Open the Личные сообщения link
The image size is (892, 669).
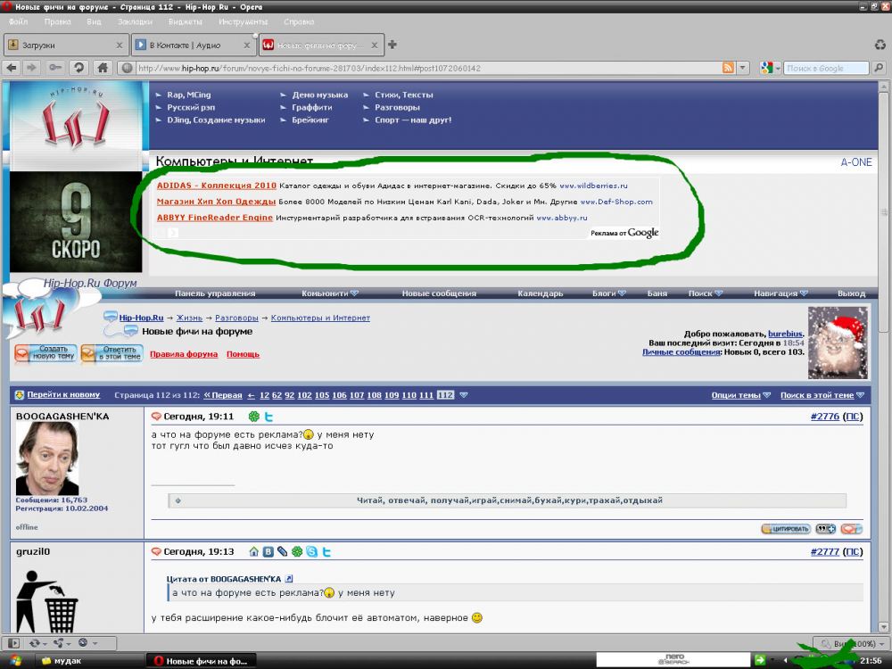click(x=681, y=352)
